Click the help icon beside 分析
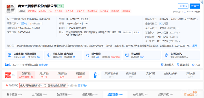 click(99, 75)
